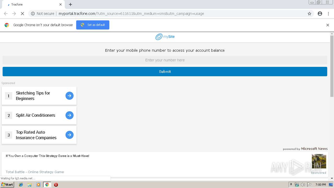Viewport: 334px width, 188px height.
Task: Click the browser forward arrow
Action: point(14,14)
